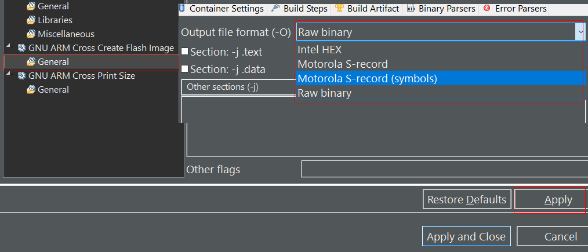Viewport: 588px width, 252px height.
Task: Collapse the GNU ARM Cross Create Flash Image node
Action: pos(8,46)
